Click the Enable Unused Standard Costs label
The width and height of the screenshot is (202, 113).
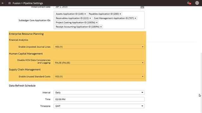34,77
